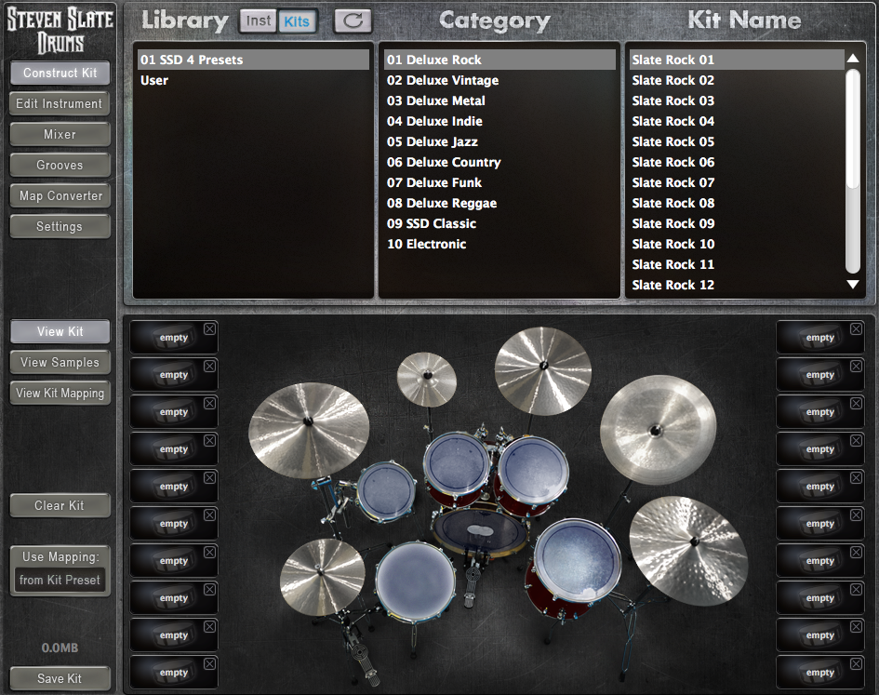Switch to View Kit Mapping
879x695 pixels.
tap(60, 394)
